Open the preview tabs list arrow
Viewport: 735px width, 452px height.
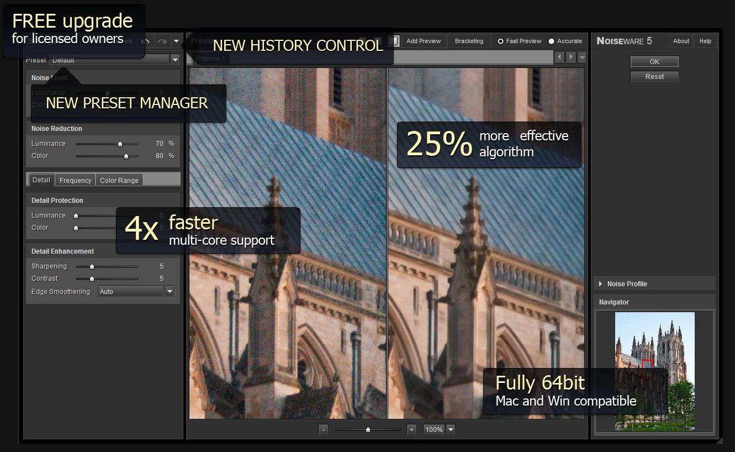click(581, 57)
